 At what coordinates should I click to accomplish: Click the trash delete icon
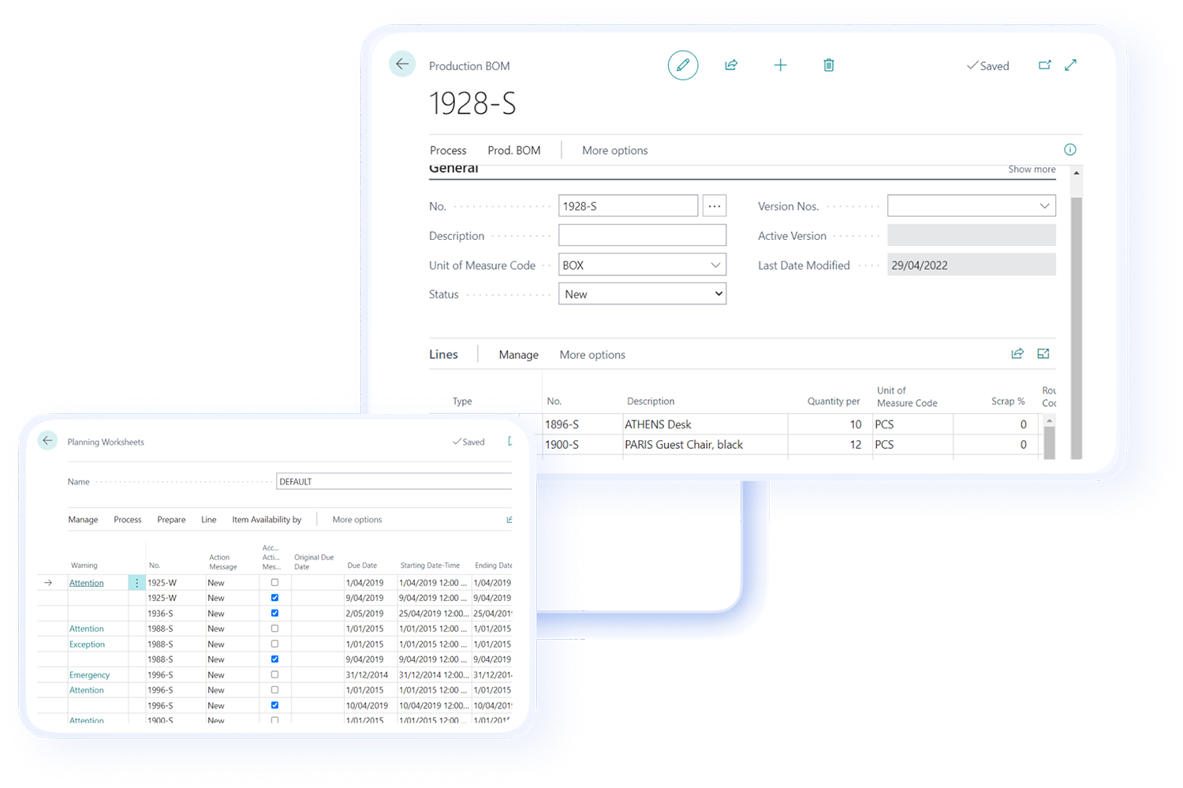point(828,65)
